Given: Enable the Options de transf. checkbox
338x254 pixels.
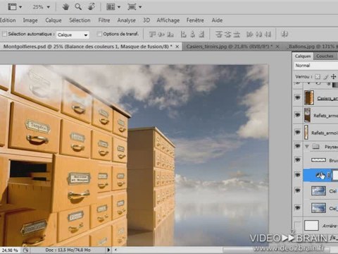Looking at the screenshot, I should (99, 34).
